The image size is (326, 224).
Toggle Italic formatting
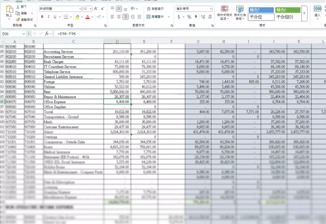(48, 17)
